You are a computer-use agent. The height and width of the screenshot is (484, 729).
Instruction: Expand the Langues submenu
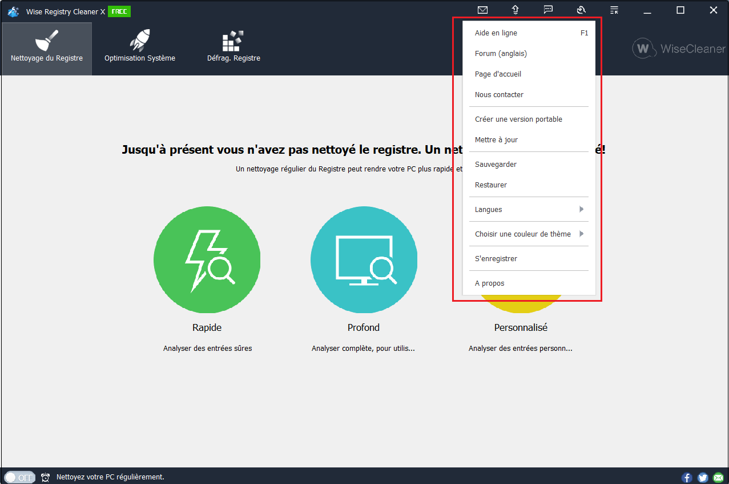click(529, 210)
